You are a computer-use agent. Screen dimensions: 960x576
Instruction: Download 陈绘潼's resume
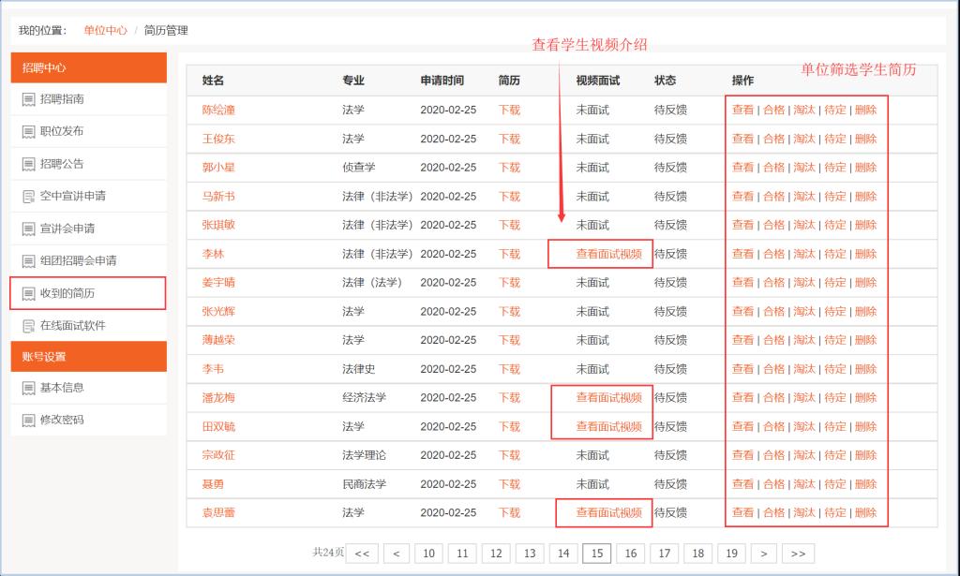[509, 110]
